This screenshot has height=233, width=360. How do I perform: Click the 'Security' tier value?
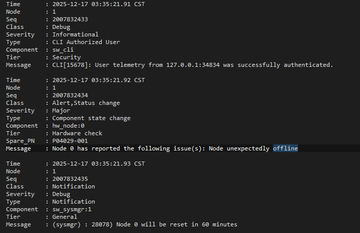(x=67, y=57)
